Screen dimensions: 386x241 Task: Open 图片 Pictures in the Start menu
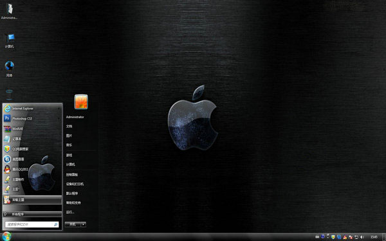pyautogui.click(x=69, y=136)
